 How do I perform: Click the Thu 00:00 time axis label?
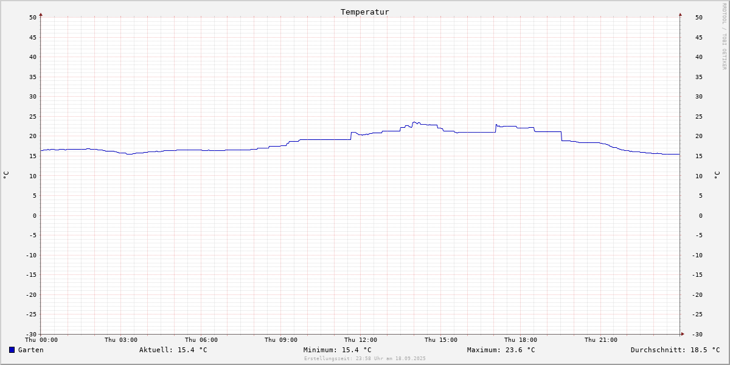click(41, 340)
